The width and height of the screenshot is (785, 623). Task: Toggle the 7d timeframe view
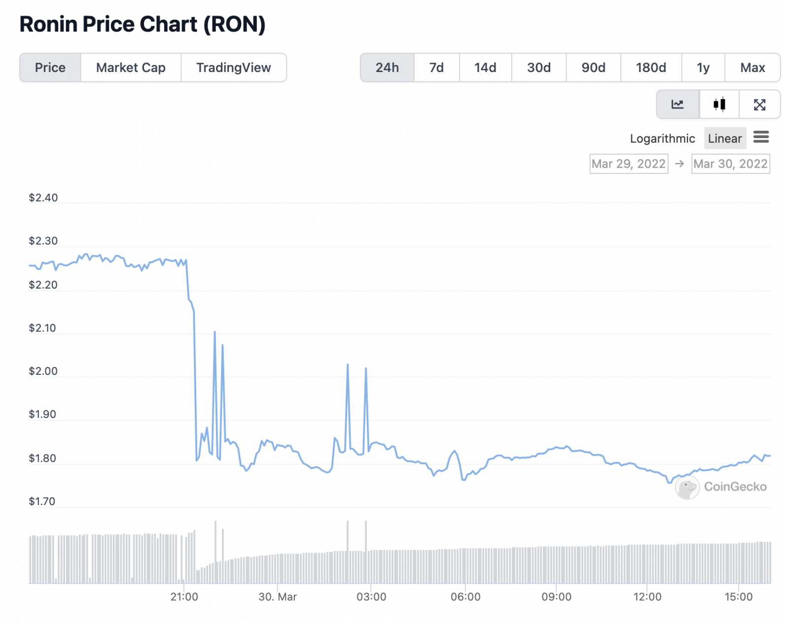pyautogui.click(x=436, y=68)
